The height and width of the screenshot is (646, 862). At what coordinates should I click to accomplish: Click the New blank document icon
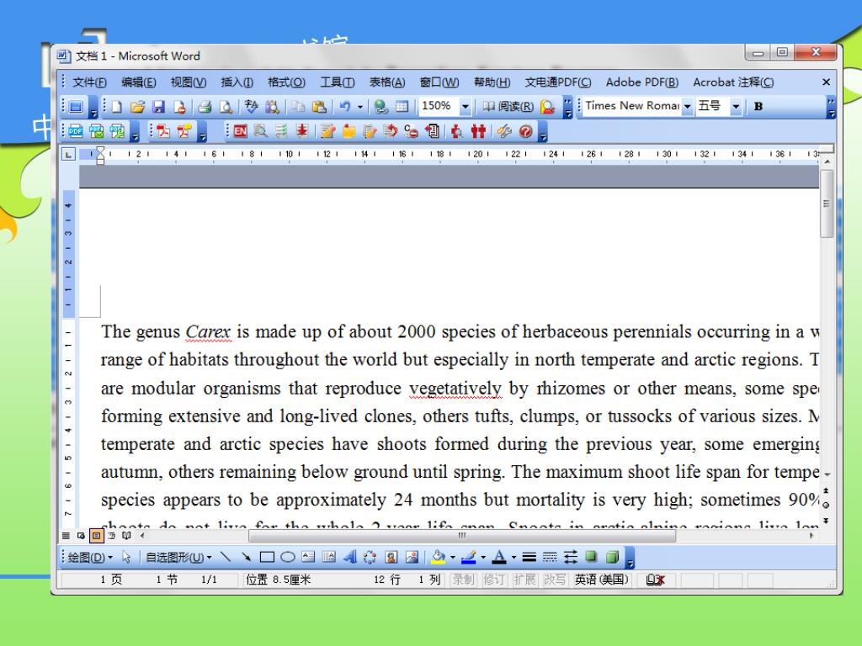(116, 107)
